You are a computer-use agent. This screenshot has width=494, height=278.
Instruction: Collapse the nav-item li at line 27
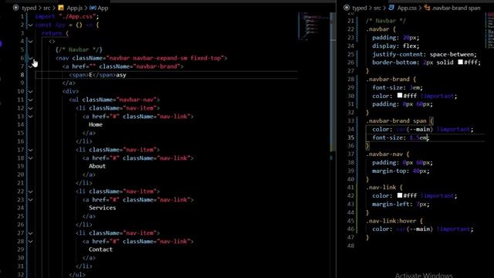pyautogui.click(x=31, y=233)
